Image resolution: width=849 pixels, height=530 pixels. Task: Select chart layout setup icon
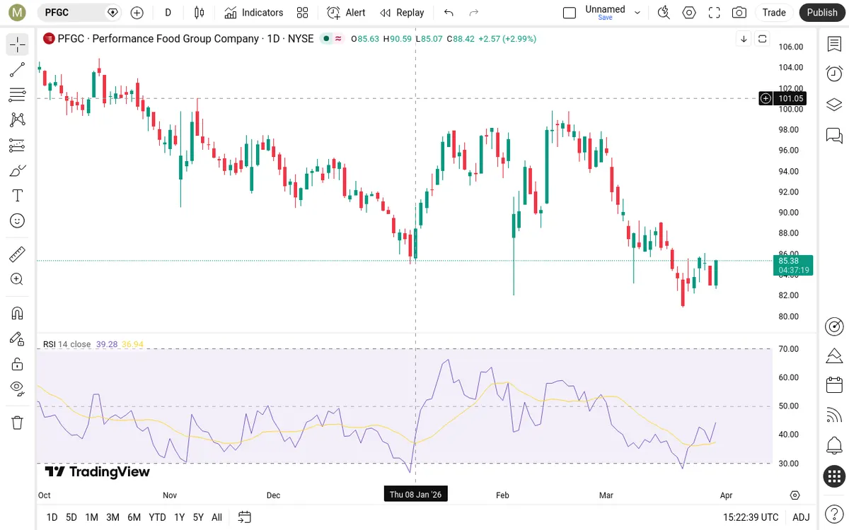[570, 12]
